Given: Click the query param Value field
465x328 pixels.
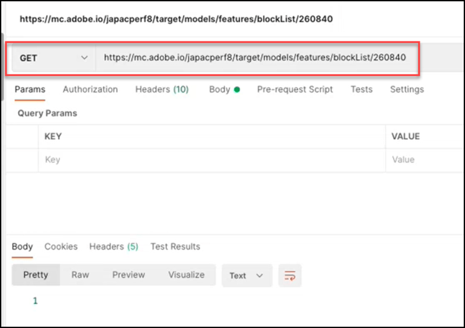Looking at the screenshot, I should (x=425, y=160).
